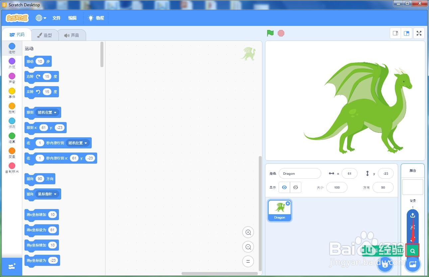Select the 声音 sound block category
Screen dimensions: 429x277
click(x=12, y=78)
